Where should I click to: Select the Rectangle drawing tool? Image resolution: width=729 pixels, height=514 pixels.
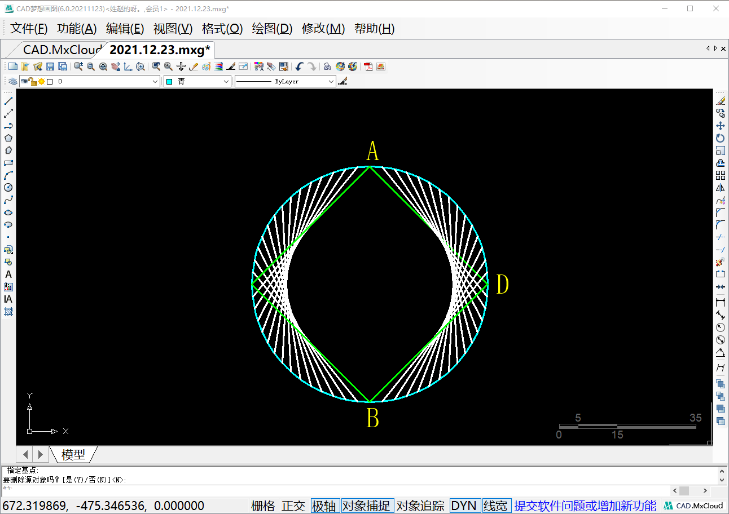[x=8, y=162]
